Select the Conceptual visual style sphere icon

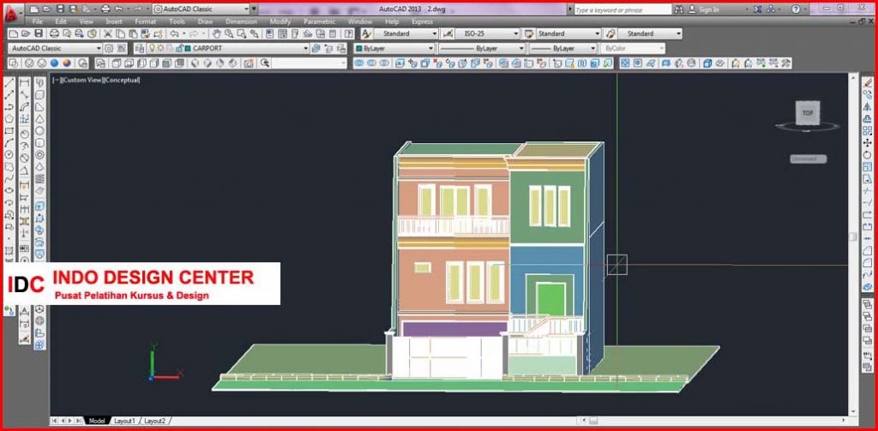(67, 63)
